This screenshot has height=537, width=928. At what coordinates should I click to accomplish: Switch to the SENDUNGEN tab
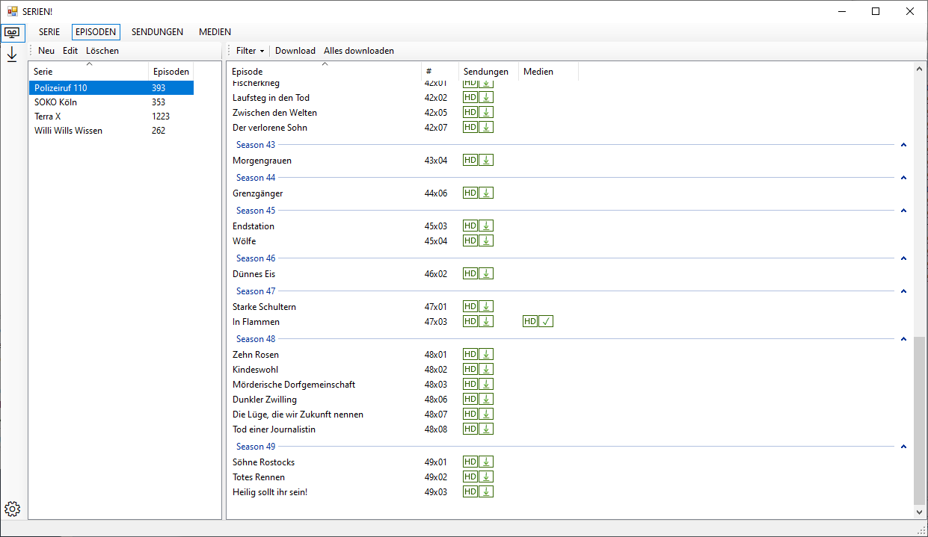tap(157, 32)
